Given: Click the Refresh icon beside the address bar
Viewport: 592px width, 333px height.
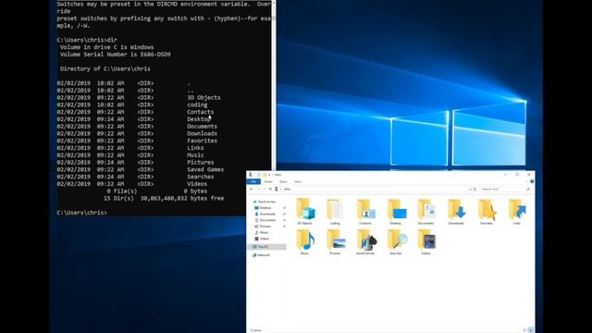Looking at the screenshot, I should pos(475,189).
